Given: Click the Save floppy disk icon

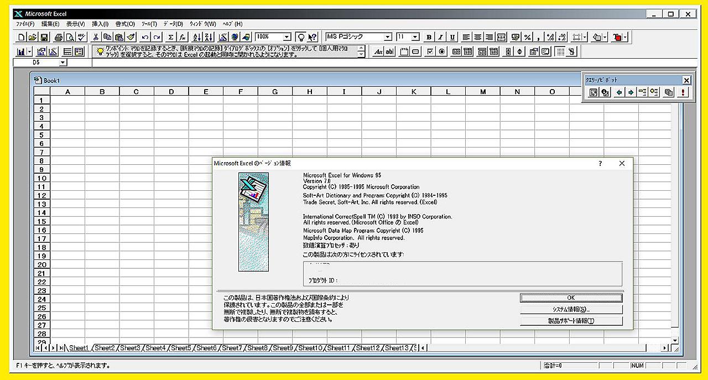Looking at the screenshot, I should tap(44, 37).
